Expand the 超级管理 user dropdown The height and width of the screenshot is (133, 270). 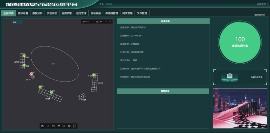[x=263, y=4]
